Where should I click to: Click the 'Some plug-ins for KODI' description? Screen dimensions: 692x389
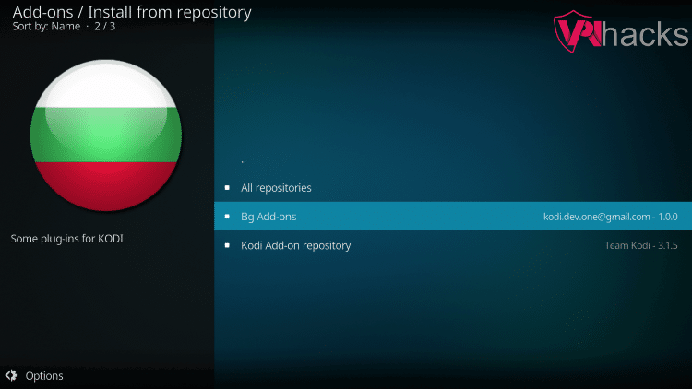66,239
